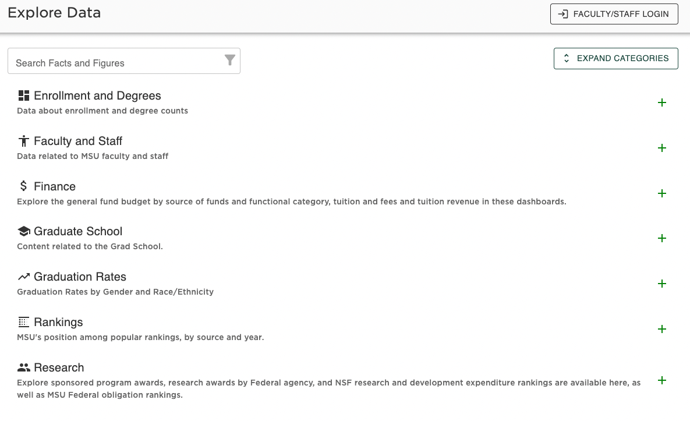Expand the Research category
This screenshot has height=421, width=690.
pos(662,380)
